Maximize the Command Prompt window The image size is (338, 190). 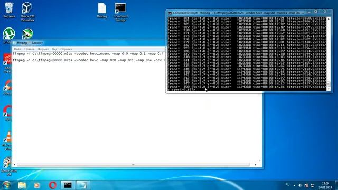click(316, 12)
